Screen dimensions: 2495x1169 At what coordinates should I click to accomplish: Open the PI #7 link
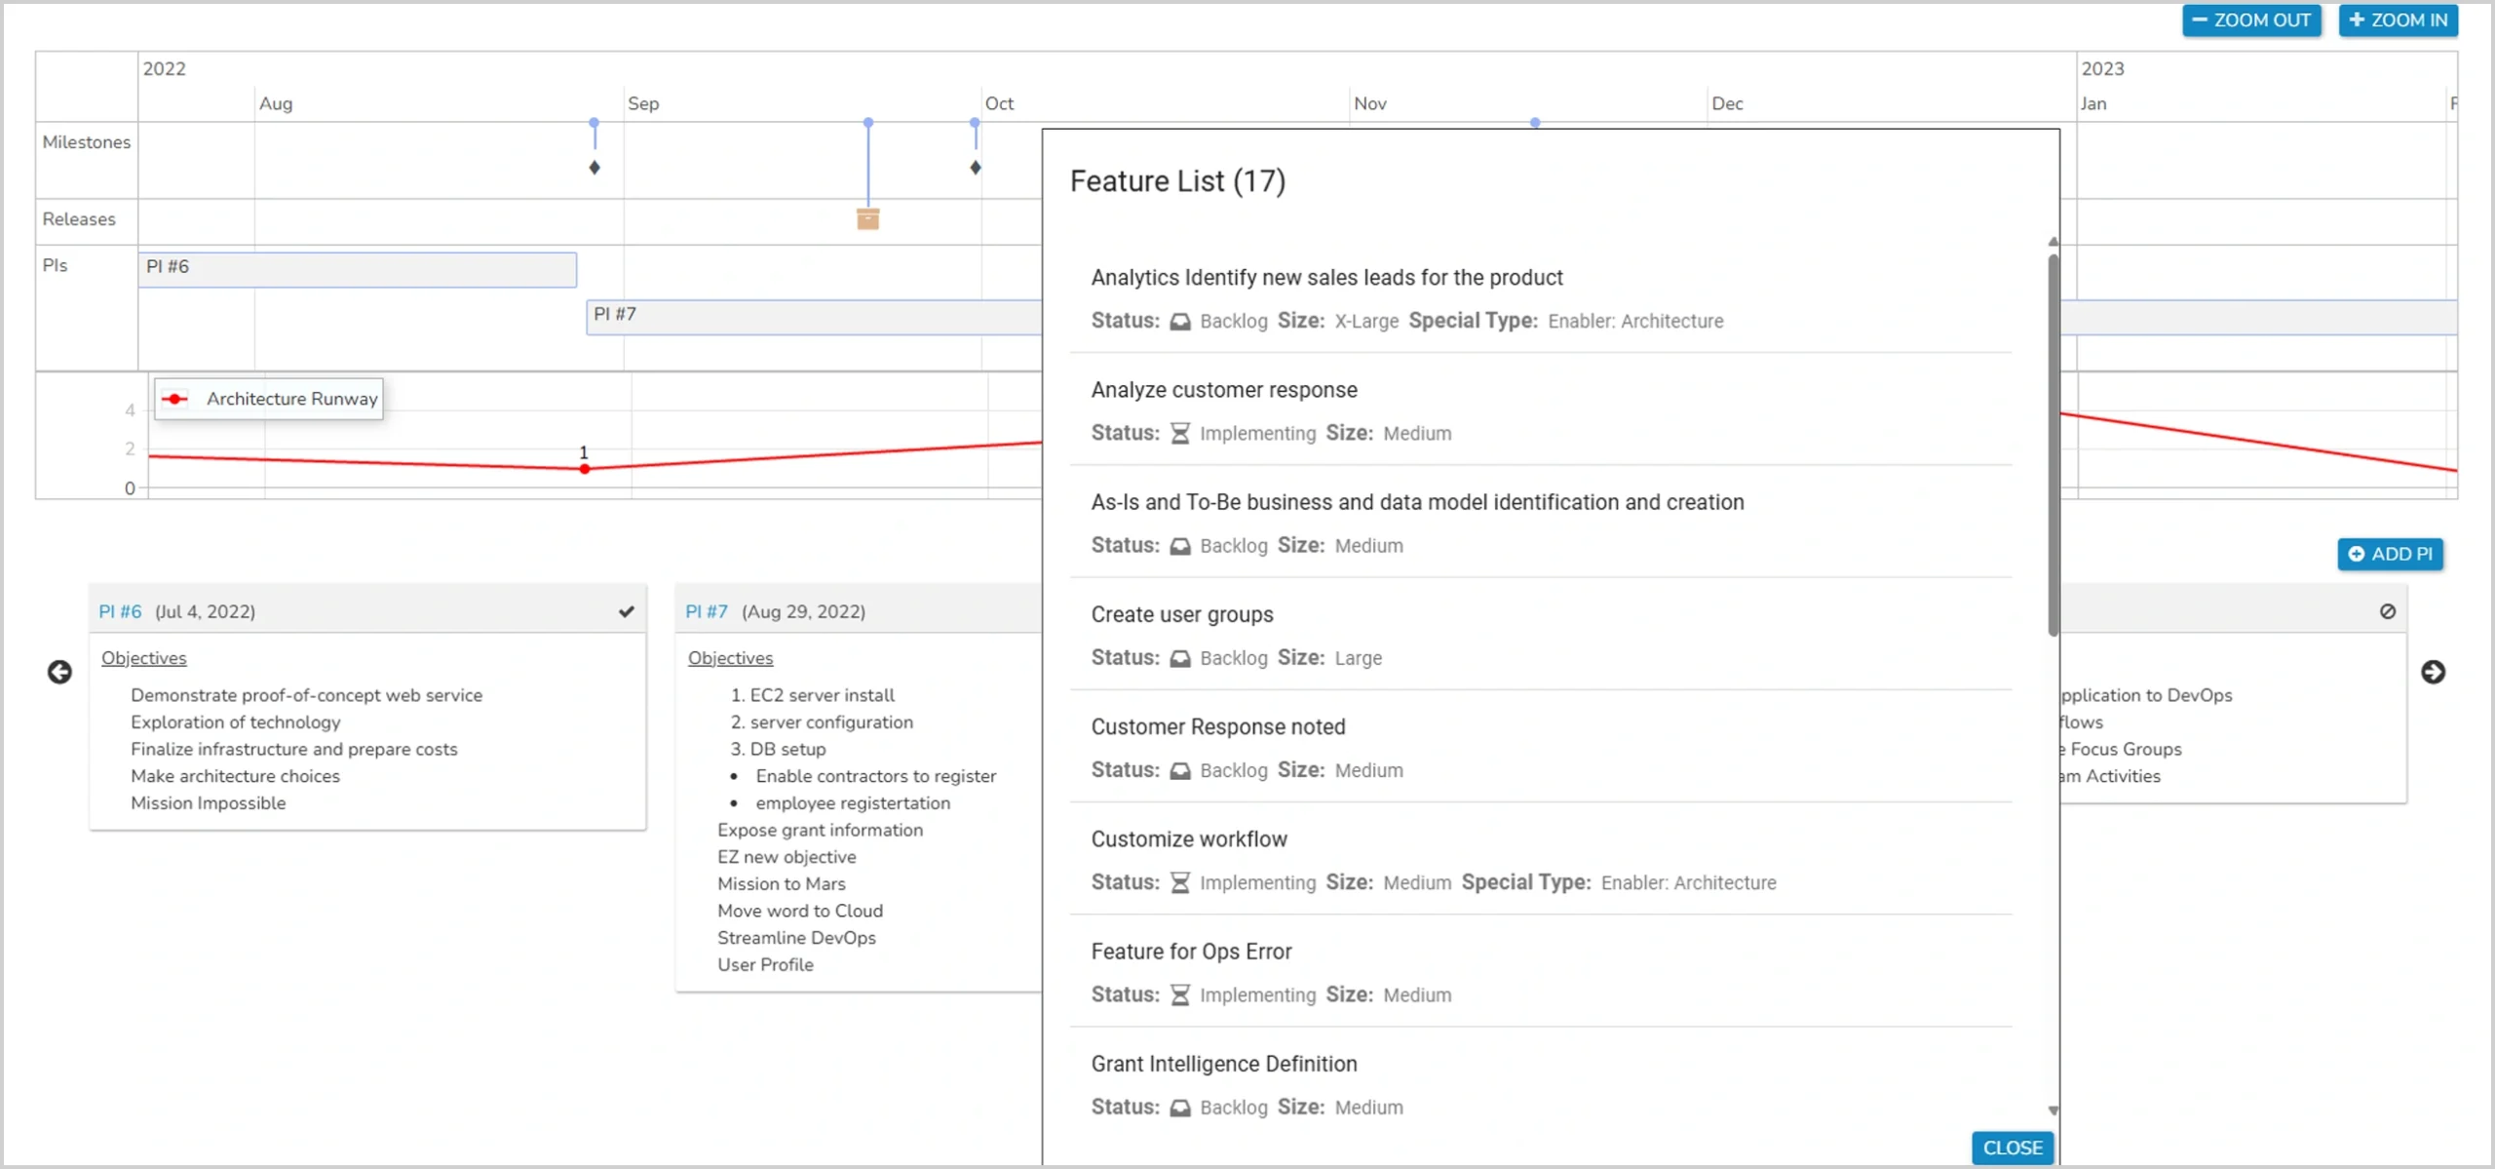707,611
